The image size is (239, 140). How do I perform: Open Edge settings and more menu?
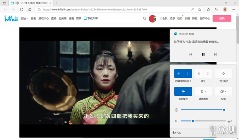pyautogui.click(x=234, y=9)
